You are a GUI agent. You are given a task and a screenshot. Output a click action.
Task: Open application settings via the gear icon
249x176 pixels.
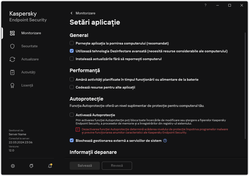point(13,166)
